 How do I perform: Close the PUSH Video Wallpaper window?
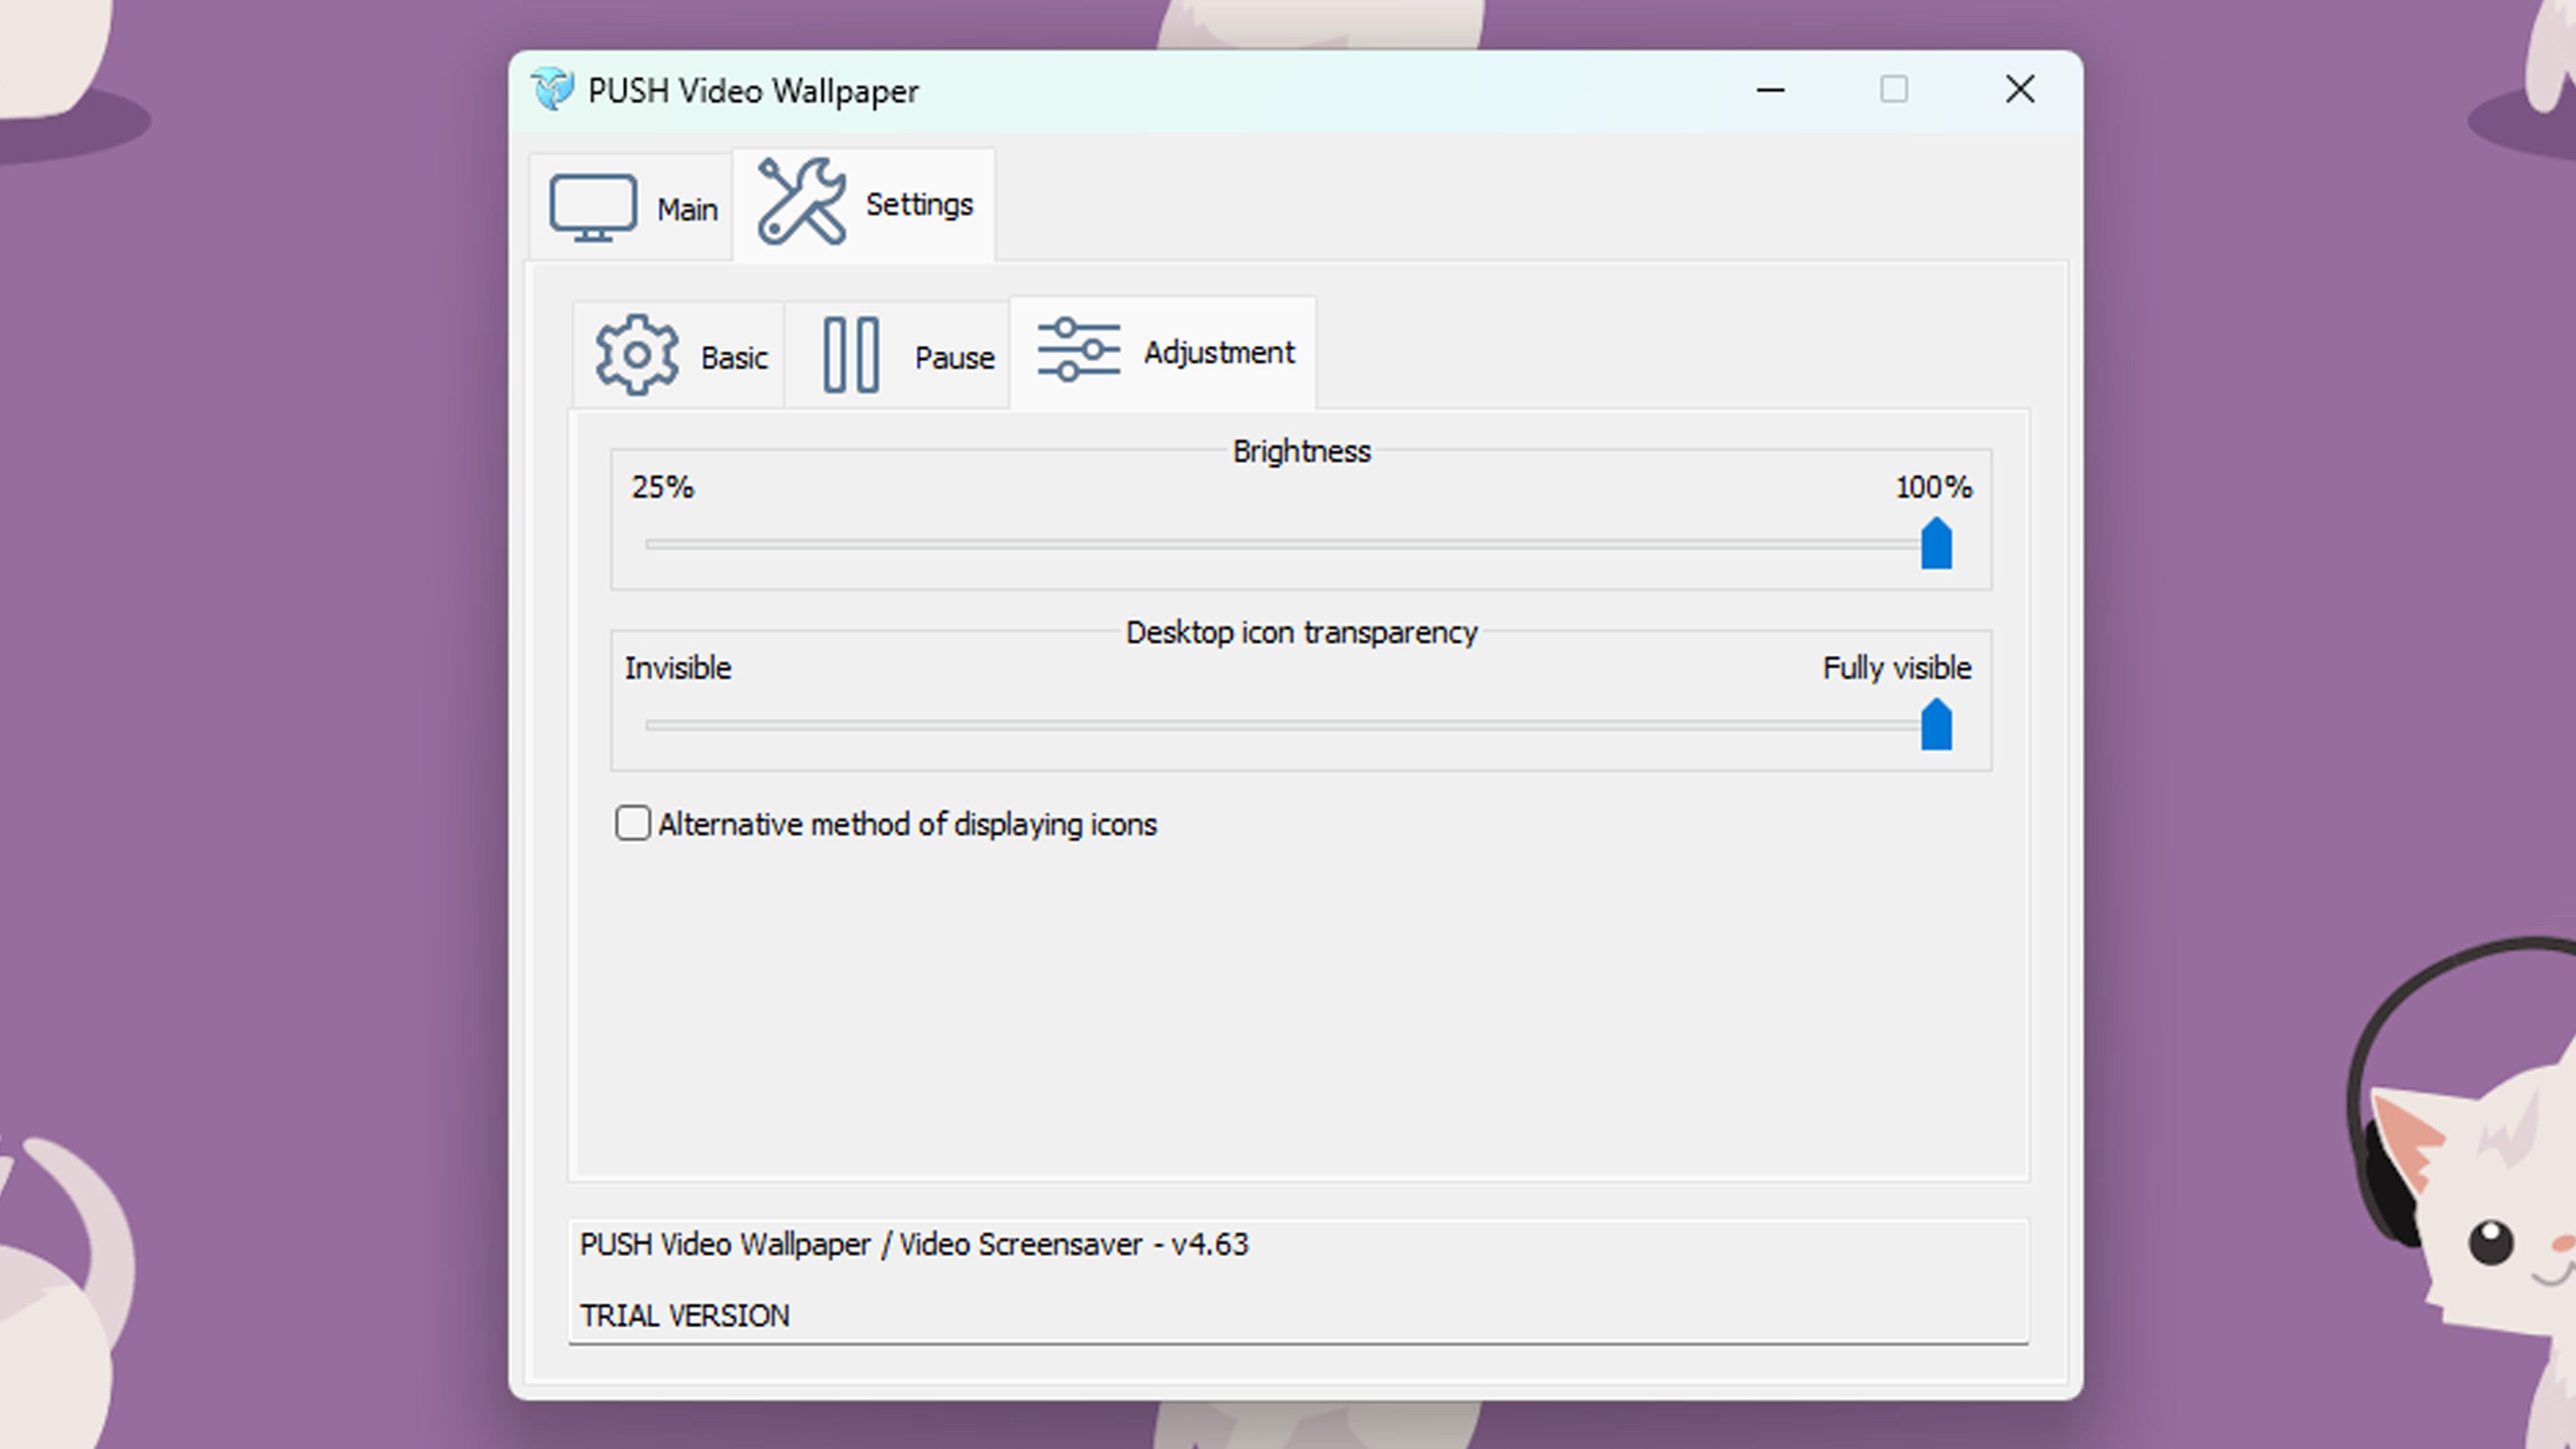point(2020,90)
